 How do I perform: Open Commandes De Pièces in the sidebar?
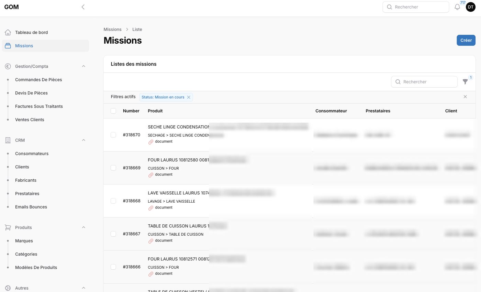(x=38, y=80)
